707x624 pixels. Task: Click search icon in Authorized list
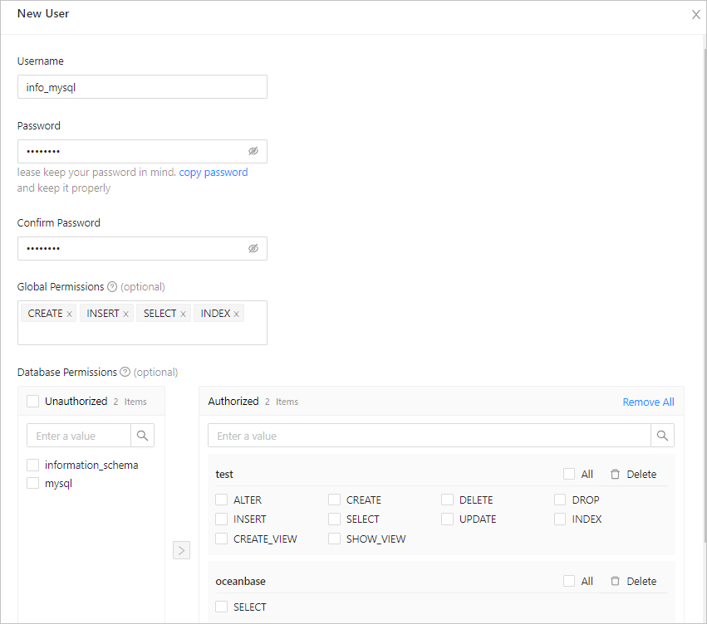662,436
